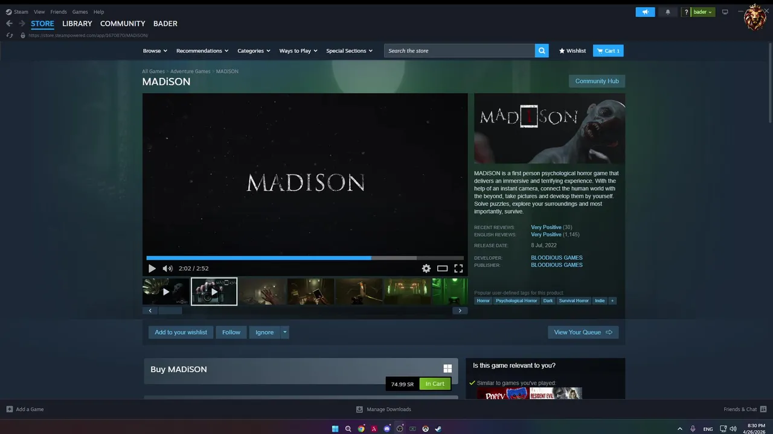Play the MADiSON trailer video
Image resolution: width=773 pixels, height=434 pixels.
152,269
